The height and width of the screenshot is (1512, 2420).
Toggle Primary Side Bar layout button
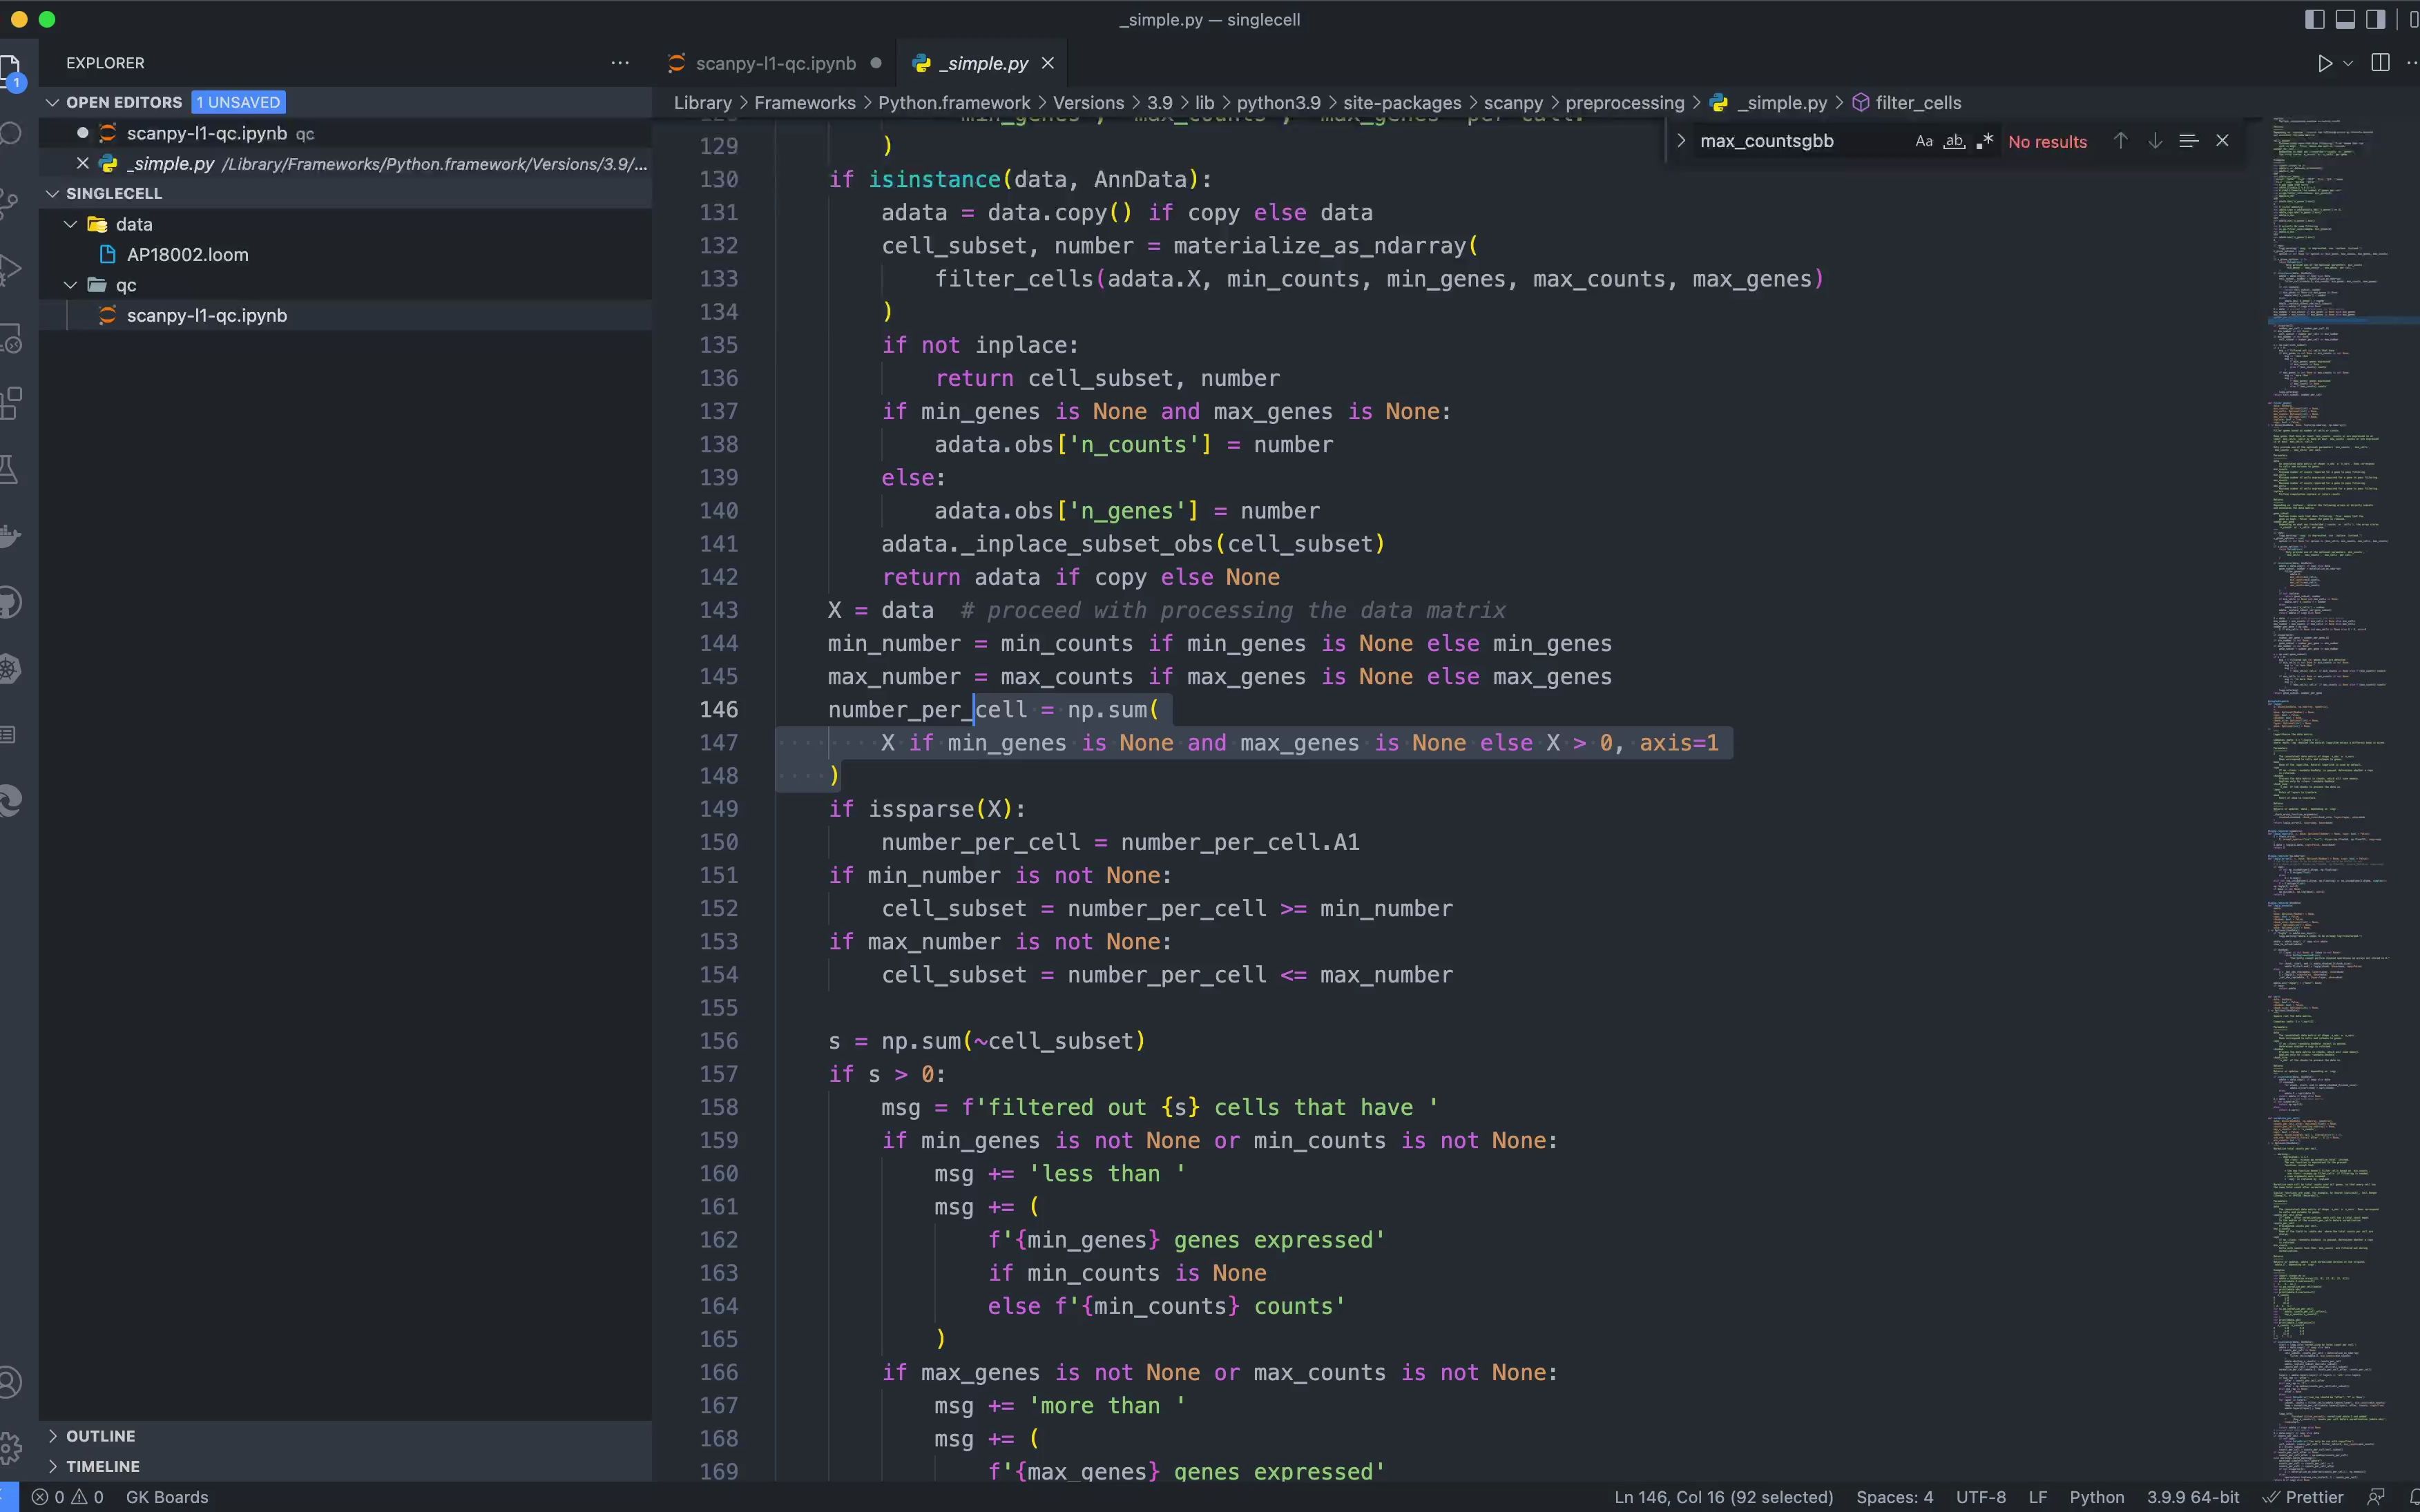[x=2314, y=19]
